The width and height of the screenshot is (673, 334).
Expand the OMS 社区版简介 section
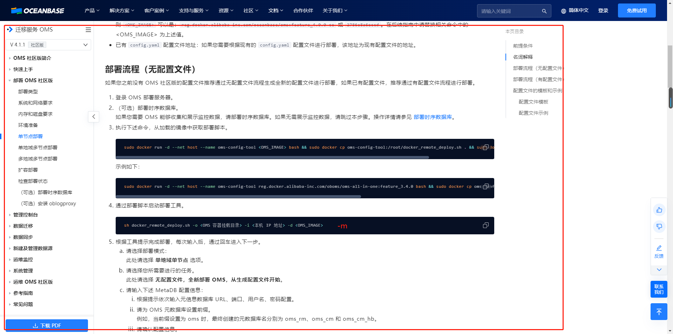click(32, 58)
